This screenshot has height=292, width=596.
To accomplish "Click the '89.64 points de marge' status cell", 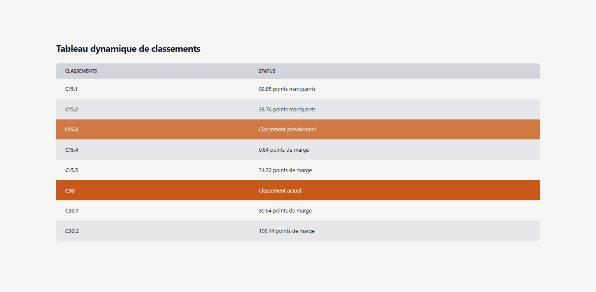I will point(285,210).
